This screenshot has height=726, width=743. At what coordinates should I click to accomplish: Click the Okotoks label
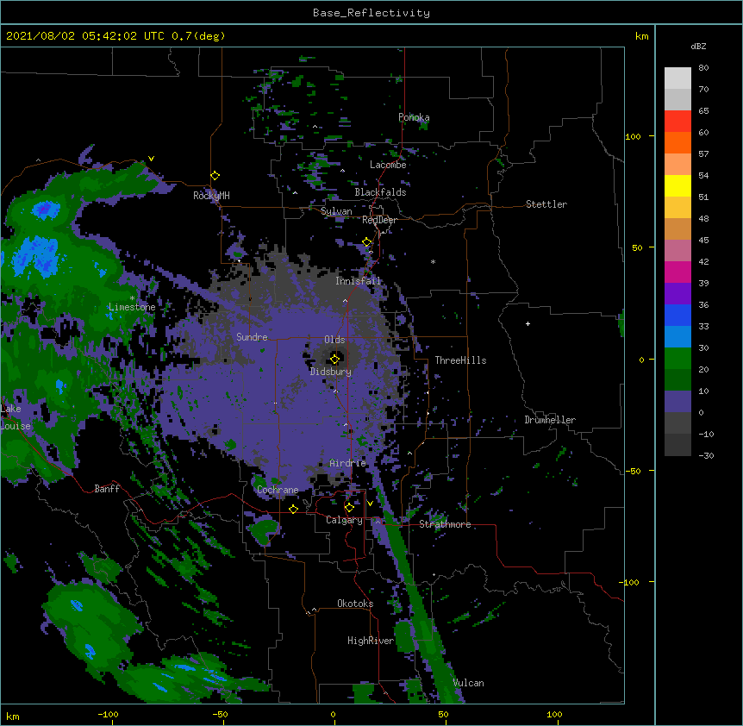tap(355, 604)
